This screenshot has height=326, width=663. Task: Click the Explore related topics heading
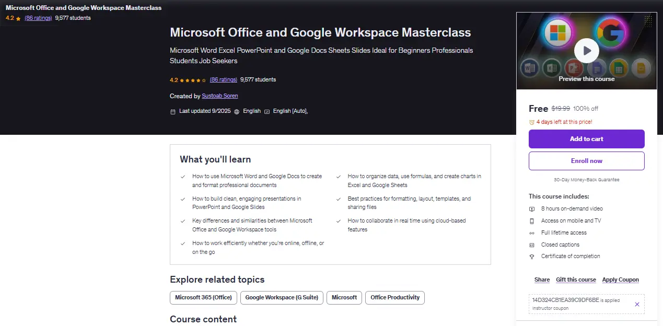(x=217, y=280)
